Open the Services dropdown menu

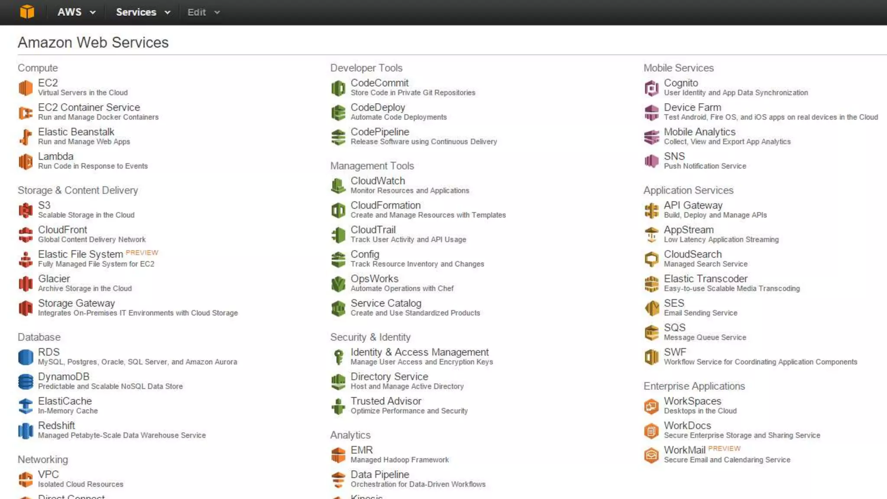tap(142, 12)
